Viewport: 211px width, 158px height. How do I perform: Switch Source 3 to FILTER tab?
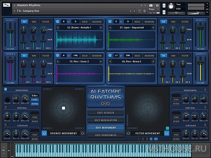(46, 55)
